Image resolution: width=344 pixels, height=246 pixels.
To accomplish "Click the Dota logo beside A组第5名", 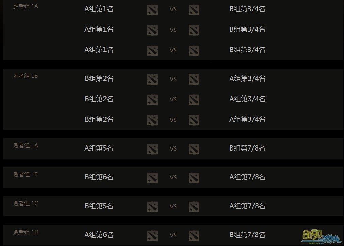I will click(152, 148).
